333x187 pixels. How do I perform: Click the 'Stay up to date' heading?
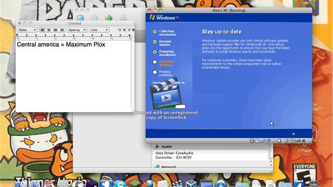222,32
